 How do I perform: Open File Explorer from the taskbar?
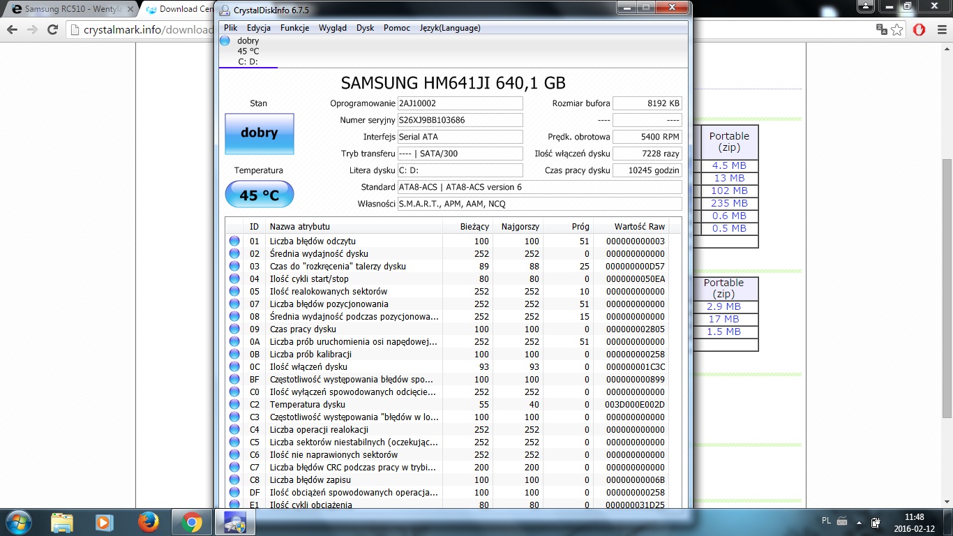[61, 521]
